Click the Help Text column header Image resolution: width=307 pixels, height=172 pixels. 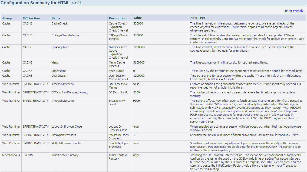pyautogui.click(x=197, y=18)
